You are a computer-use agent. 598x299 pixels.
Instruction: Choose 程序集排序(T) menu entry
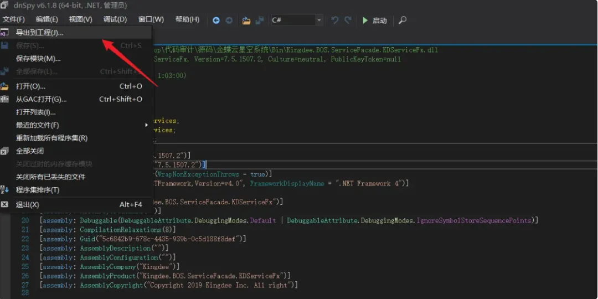point(76,189)
